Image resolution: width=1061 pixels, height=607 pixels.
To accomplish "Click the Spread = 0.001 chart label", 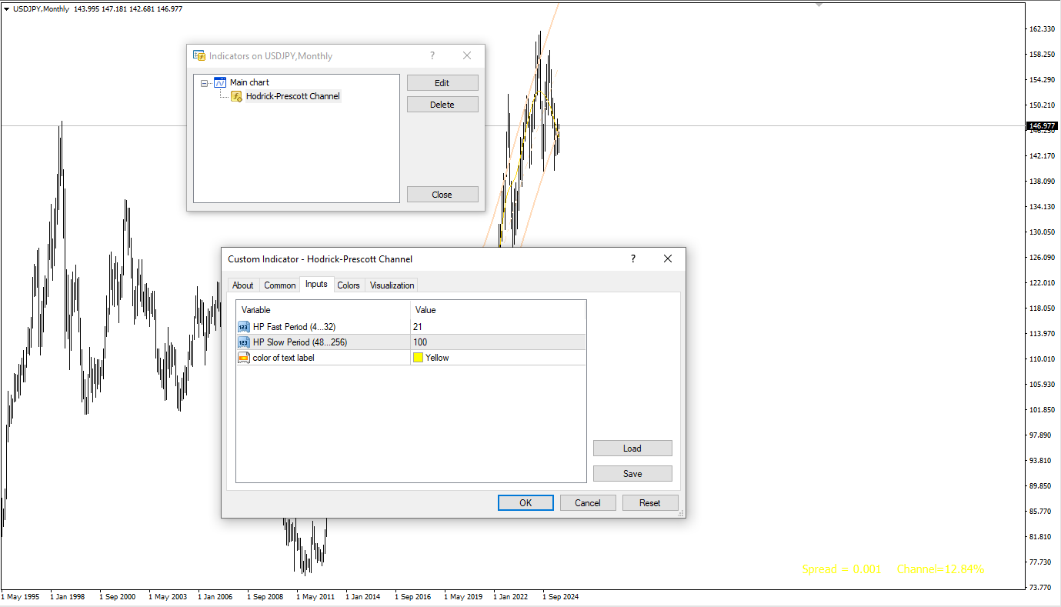I will click(842, 569).
